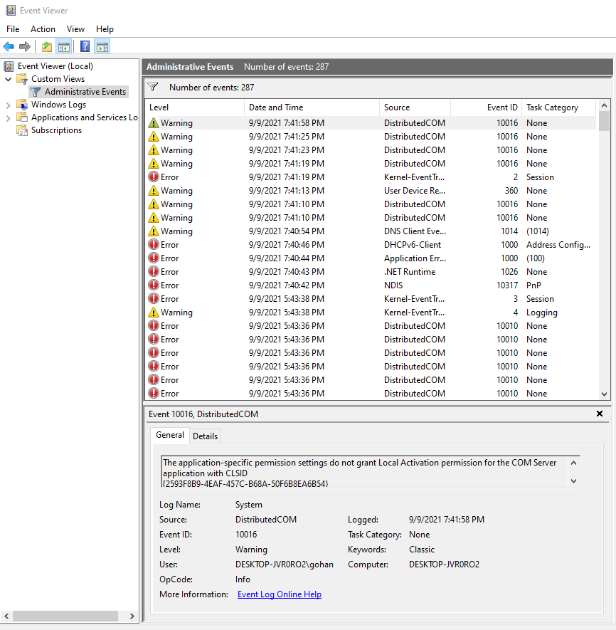
Task: Click warning icon of Kernel-EventTr Logging row
Action: pyautogui.click(x=154, y=313)
